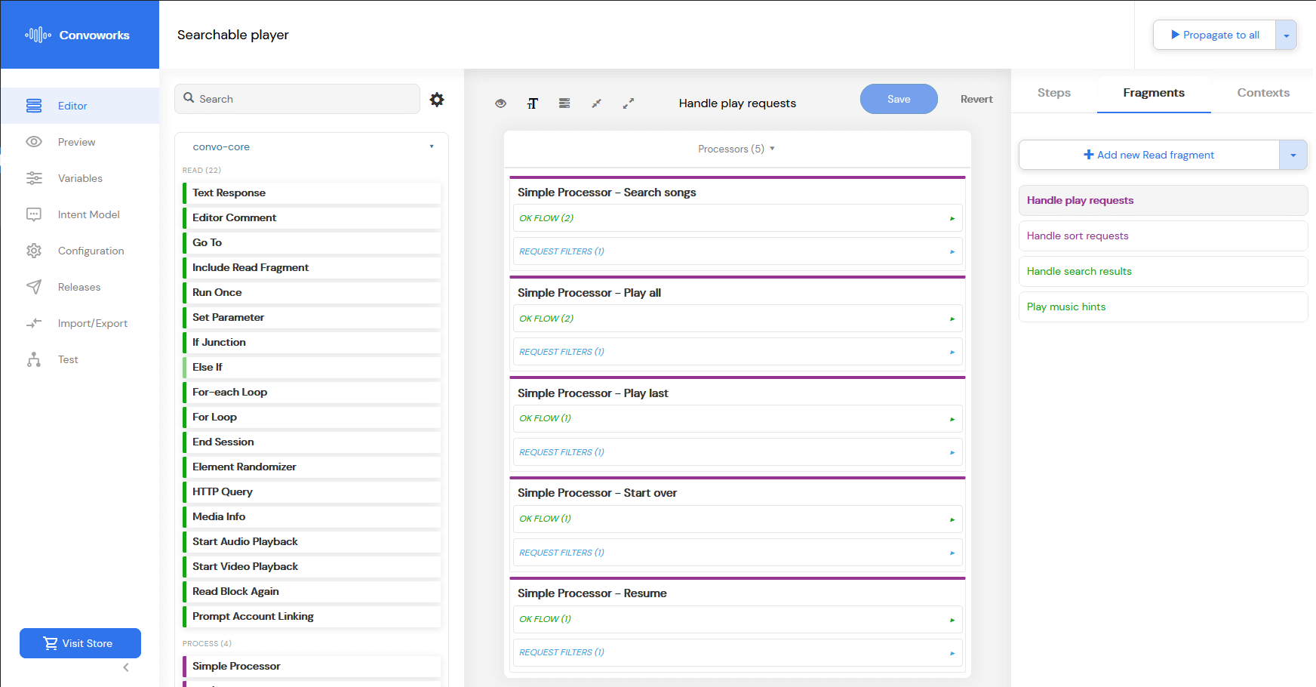This screenshot has height=687, width=1316.
Task: Click the stacked list view toolbar icon
Action: pos(564,103)
